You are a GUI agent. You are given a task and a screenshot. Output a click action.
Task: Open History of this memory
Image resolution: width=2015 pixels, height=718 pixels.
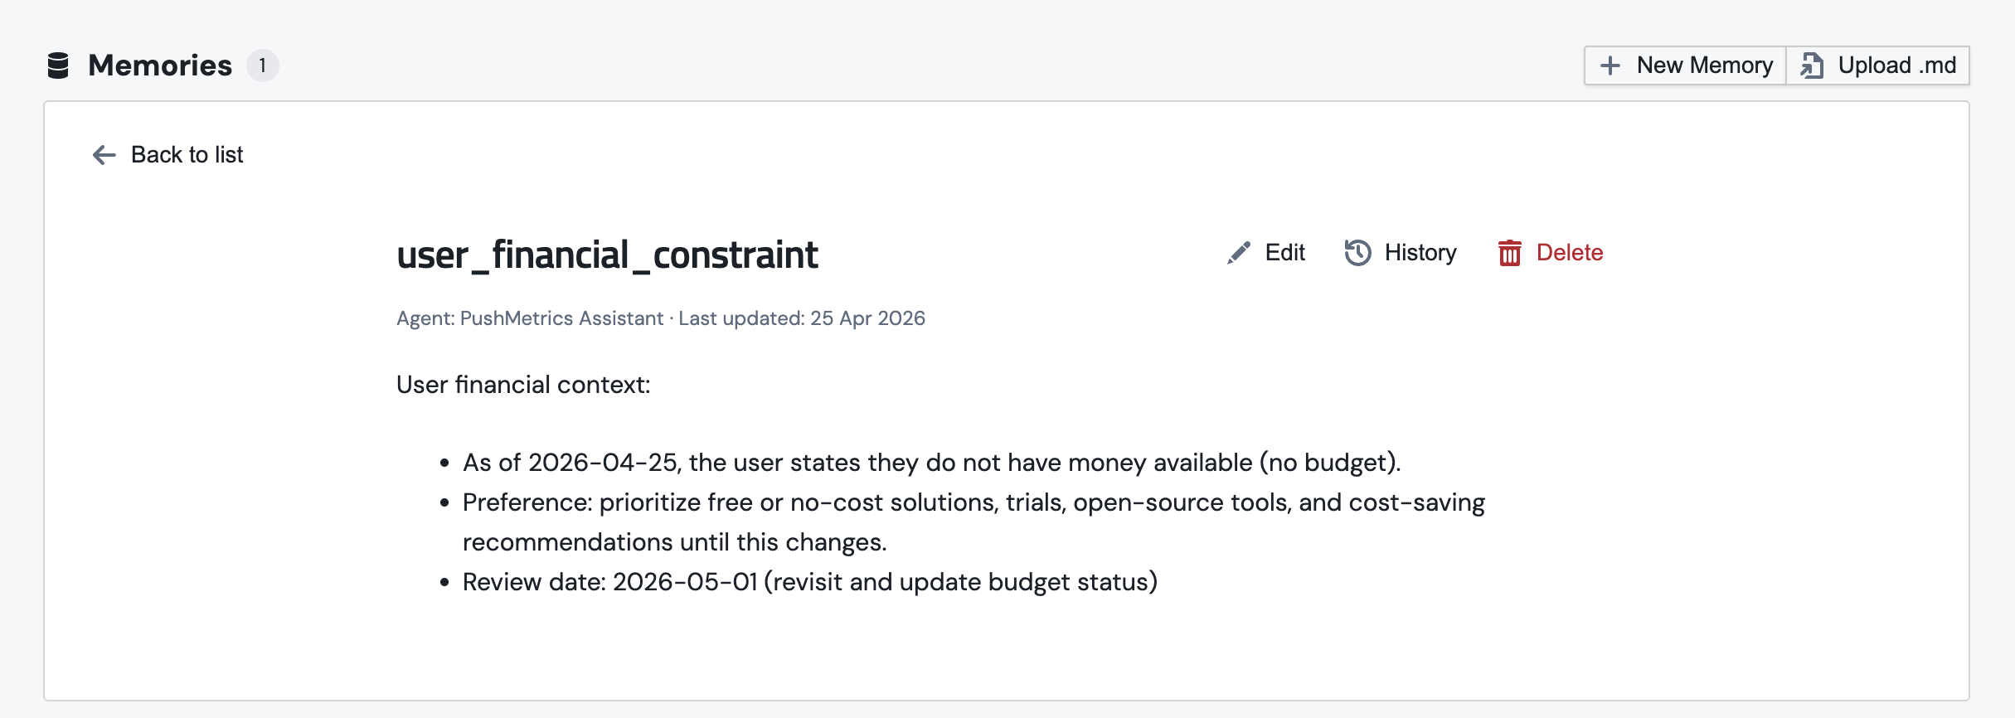pyautogui.click(x=1401, y=253)
